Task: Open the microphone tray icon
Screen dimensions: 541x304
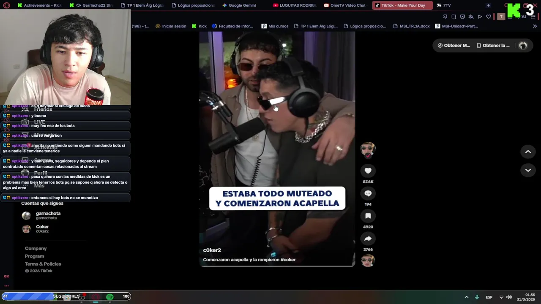Action: click(x=477, y=297)
